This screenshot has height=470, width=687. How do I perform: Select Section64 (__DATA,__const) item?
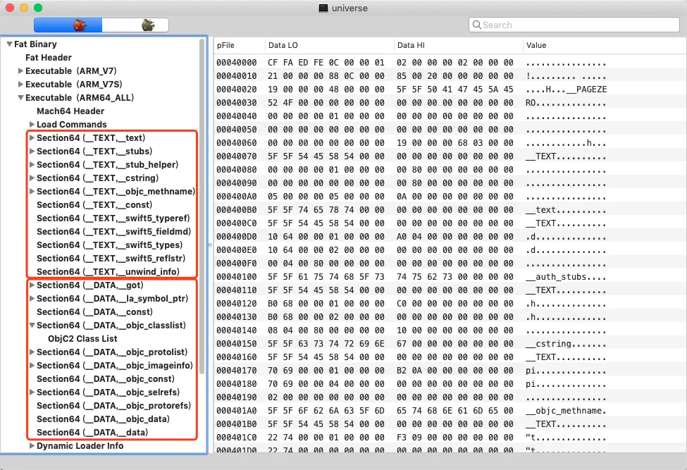coord(94,312)
